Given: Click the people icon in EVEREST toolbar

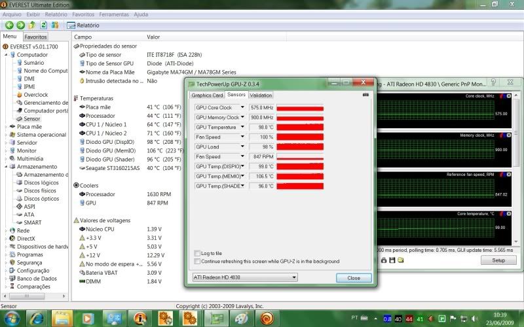Looking at the screenshot, I should (x=55, y=25).
